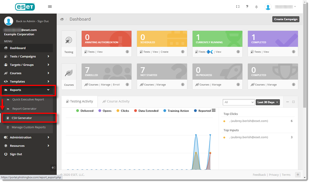This screenshot has width=310, height=183.
Task: Open the All filter dropdown
Action: coord(239,102)
